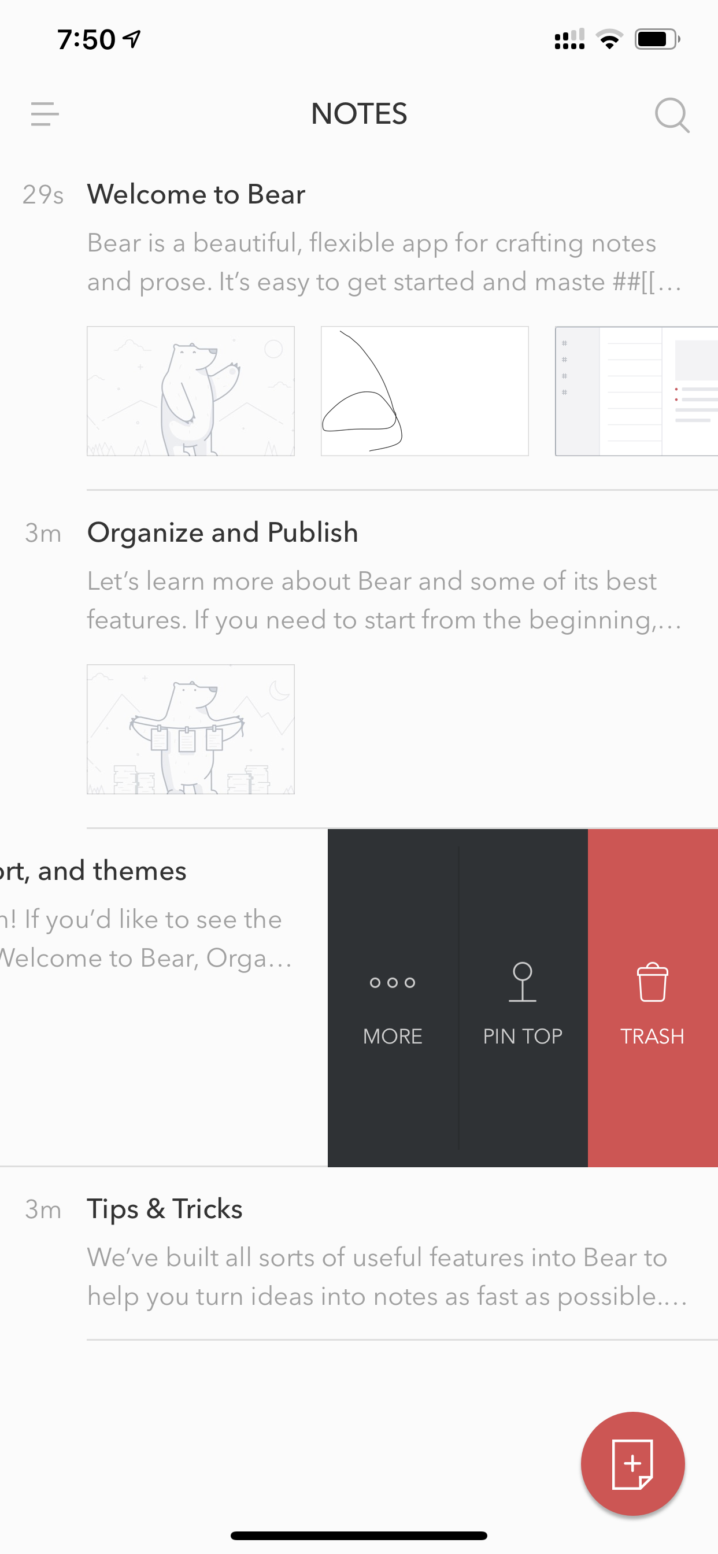Tap the app interface screenshot thumbnail
Image resolution: width=718 pixels, height=1554 pixels.
click(x=636, y=391)
